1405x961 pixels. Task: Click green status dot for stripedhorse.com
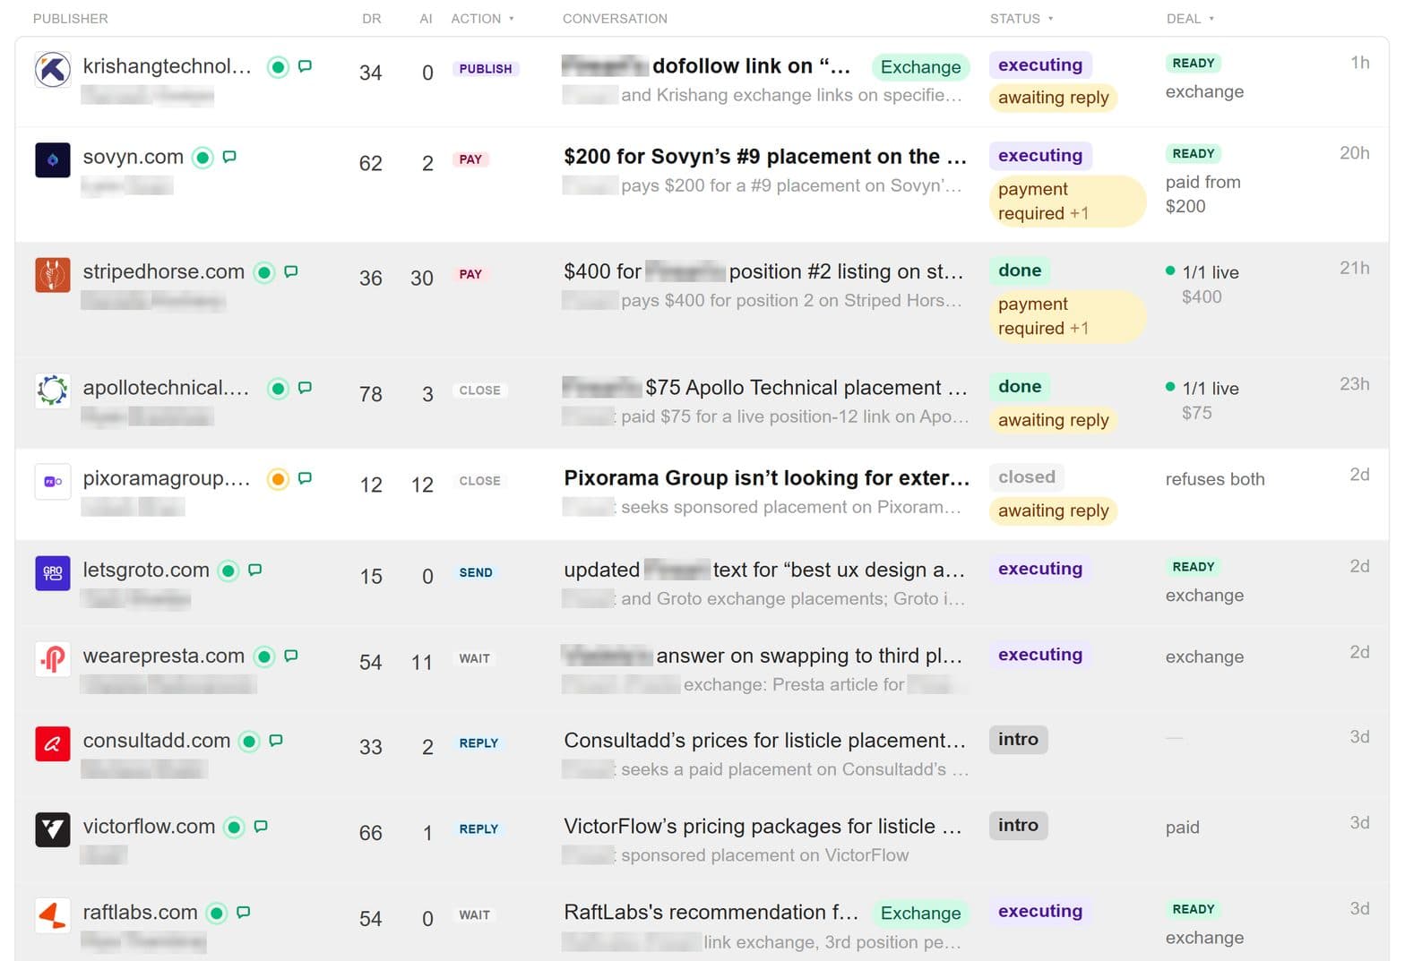click(263, 272)
